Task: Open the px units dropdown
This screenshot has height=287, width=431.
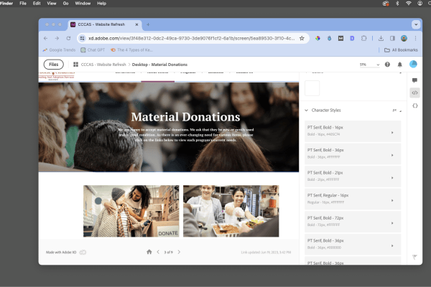Action: click(397, 110)
